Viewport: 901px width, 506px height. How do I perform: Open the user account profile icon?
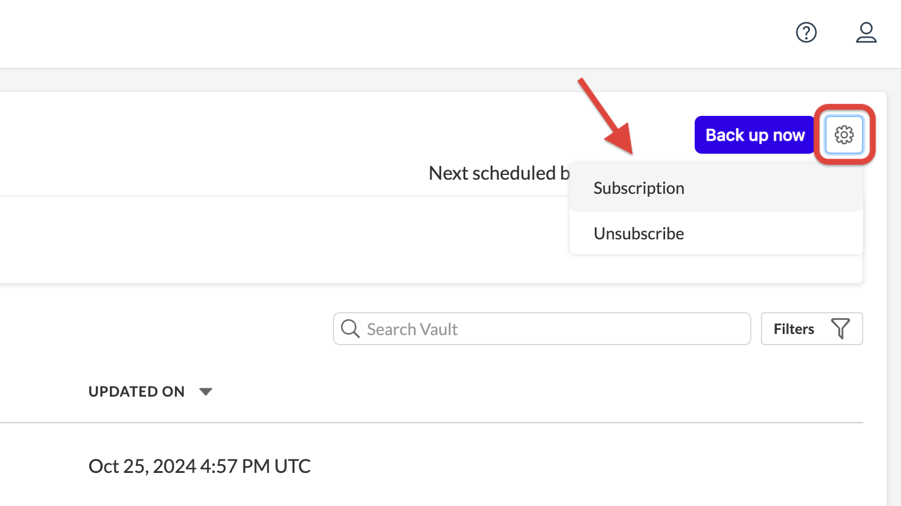[x=866, y=33]
